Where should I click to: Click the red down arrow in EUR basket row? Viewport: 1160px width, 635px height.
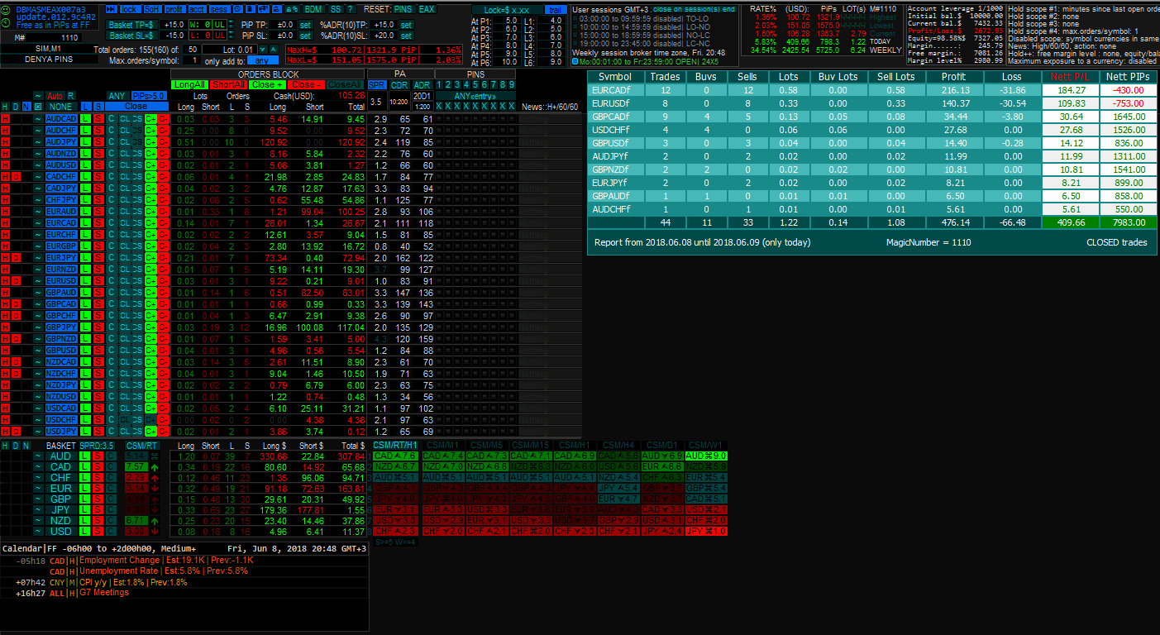coord(155,489)
